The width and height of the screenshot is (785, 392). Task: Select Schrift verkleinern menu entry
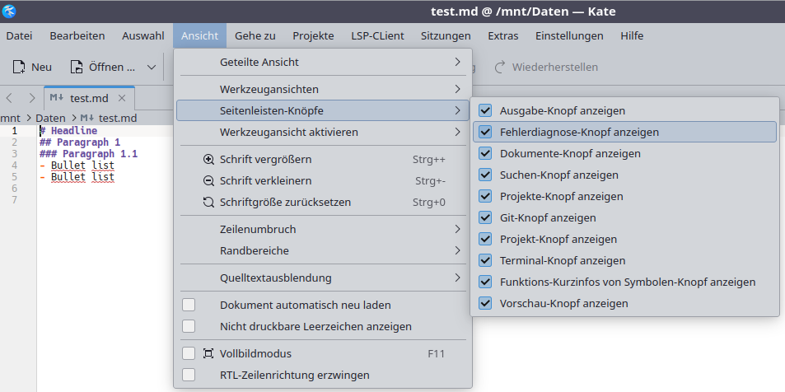tap(323, 180)
